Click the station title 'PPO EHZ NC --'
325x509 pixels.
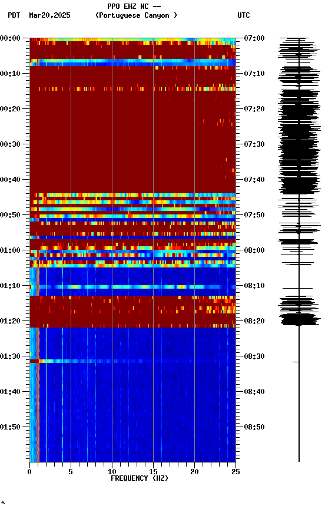tap(134, 6)
